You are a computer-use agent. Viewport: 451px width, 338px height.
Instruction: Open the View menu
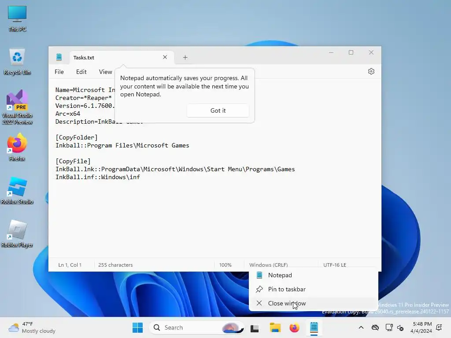tap(105, 72)
